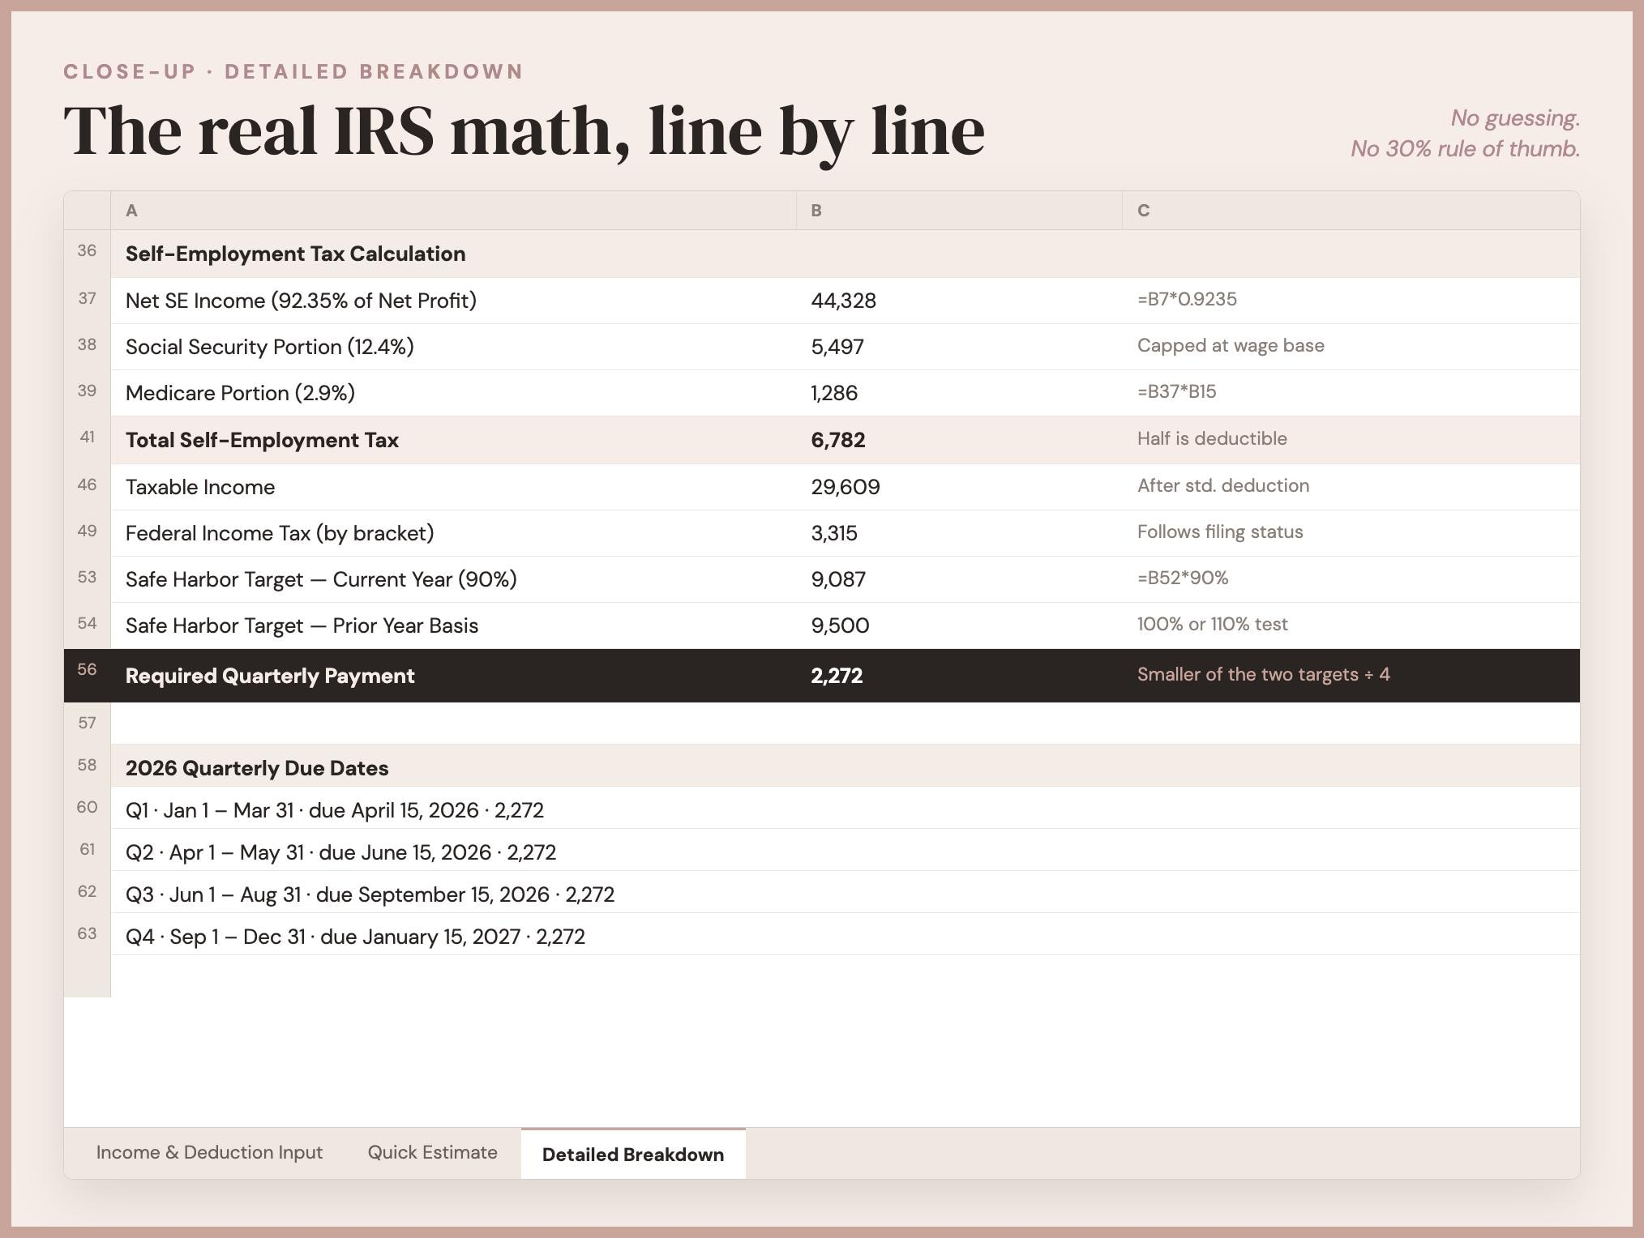
Task: Select the Required Quarterly Payment value 2,272
Action: coord(959,676)
